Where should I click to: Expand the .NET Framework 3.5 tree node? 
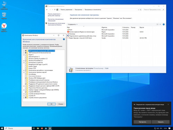[24, 51]
